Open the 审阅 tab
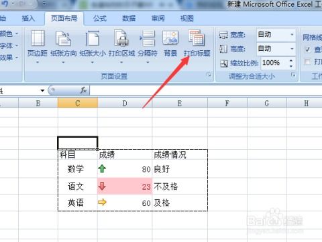 (158, 19)
